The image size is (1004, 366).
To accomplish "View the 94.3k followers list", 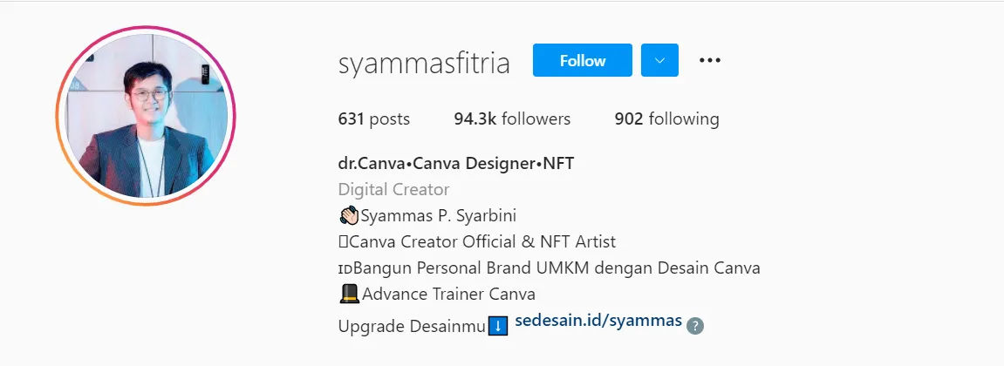I will tap(512, 119).
